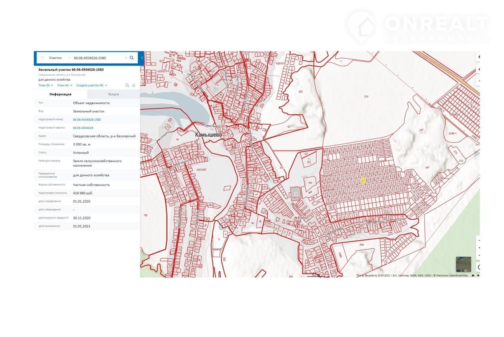Clear the search query with X icon
Screen dimensions: 504x337
point(126,58)
